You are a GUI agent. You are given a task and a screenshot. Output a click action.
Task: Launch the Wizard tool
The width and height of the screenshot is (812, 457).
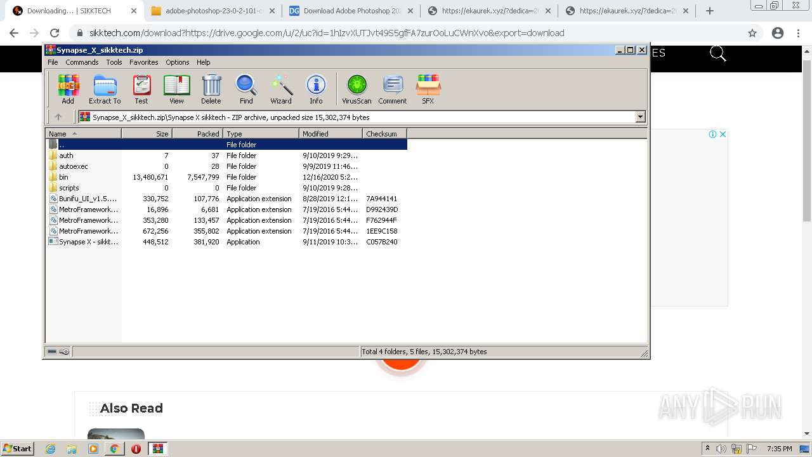click(x=281, y=89)
